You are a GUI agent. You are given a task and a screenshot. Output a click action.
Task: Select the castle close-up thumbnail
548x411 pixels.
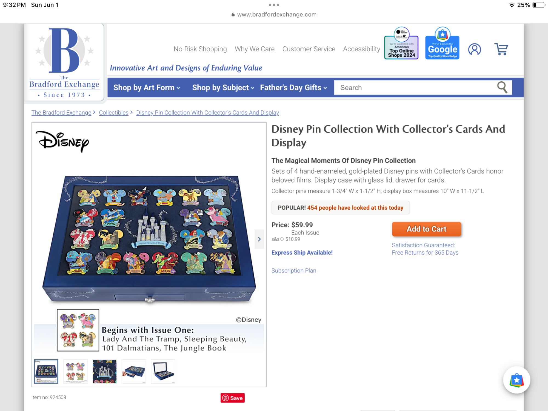tap(105, 372)
